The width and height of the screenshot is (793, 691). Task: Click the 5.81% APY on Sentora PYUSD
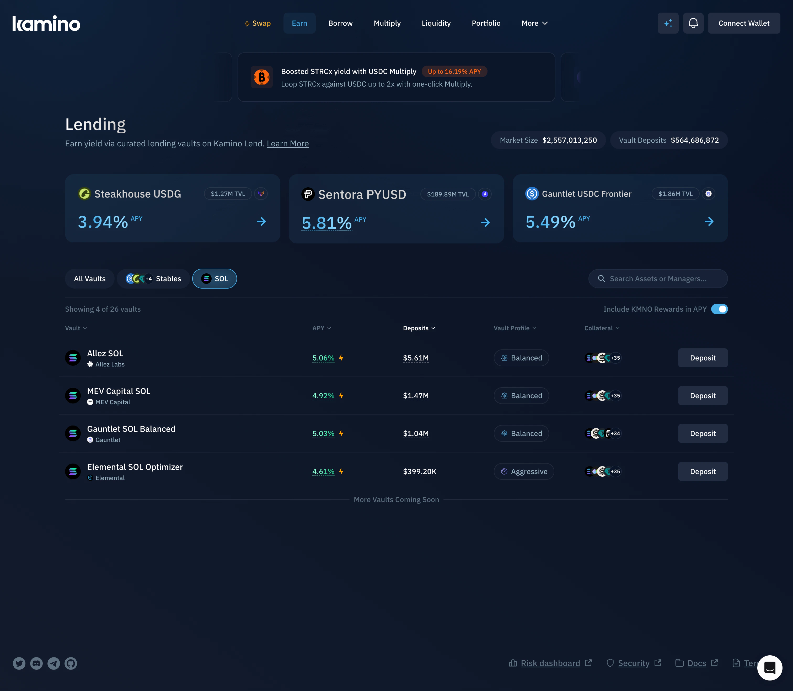(x=326, y=223)
